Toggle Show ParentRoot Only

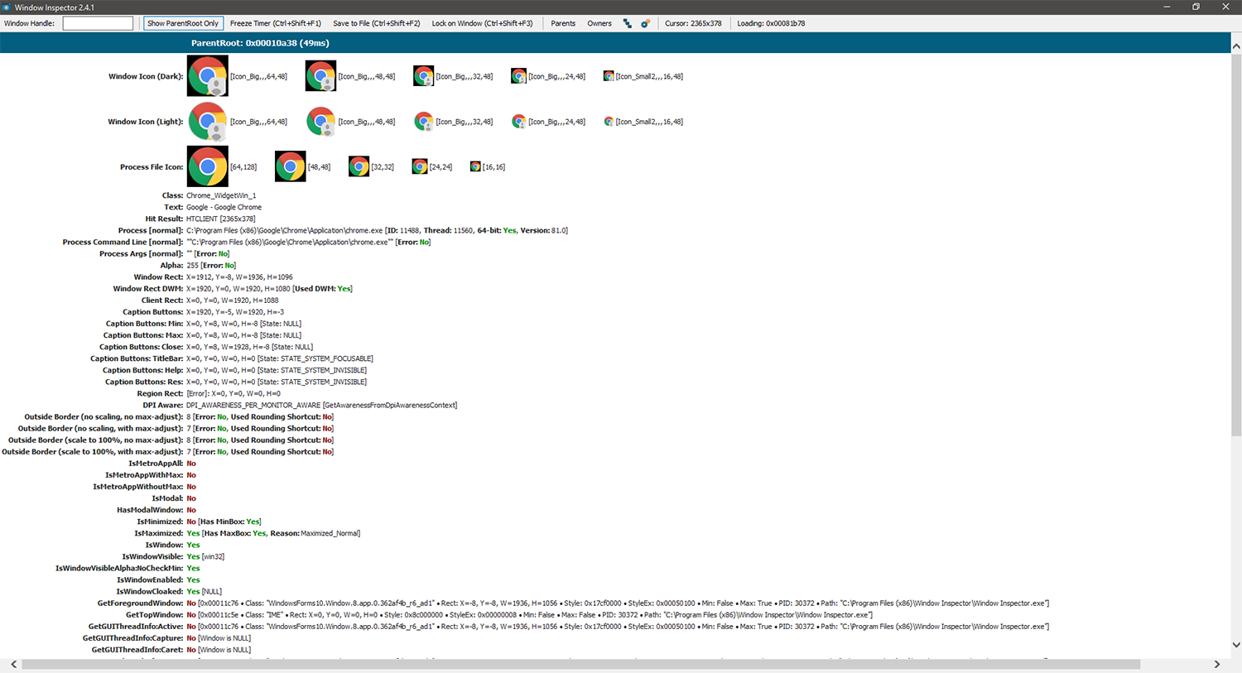click(x=182, y=23)
